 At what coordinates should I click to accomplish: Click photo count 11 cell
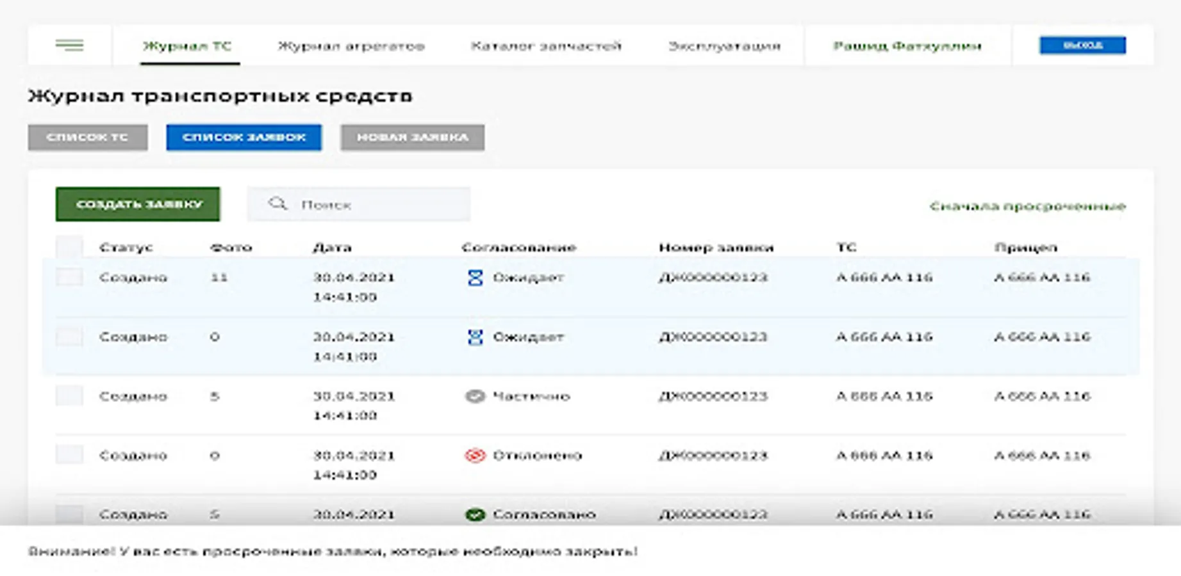219,278
